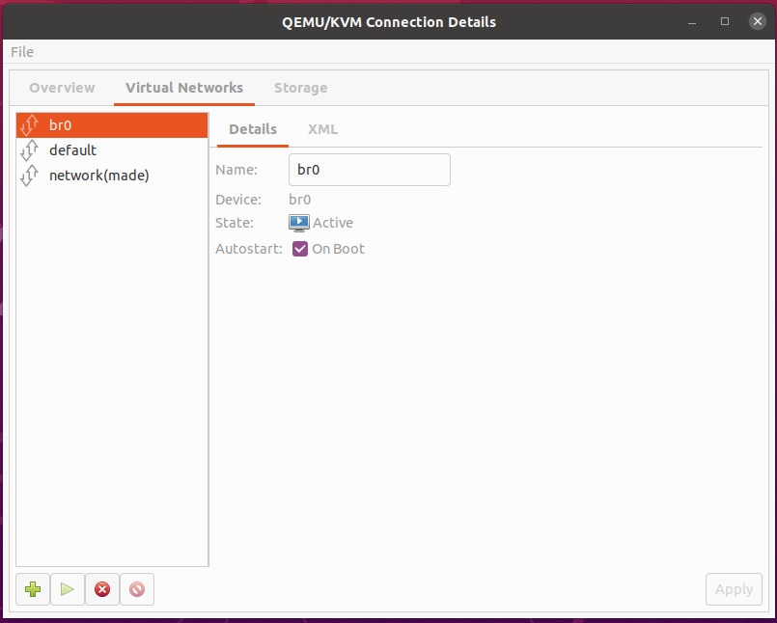
Task: Click the Delete Network icon
Action: point(137,589)
